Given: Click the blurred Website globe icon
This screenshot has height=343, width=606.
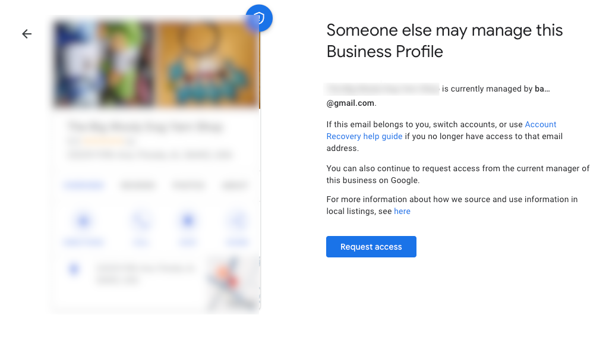Looking at the screenshot, I should 237,222.
